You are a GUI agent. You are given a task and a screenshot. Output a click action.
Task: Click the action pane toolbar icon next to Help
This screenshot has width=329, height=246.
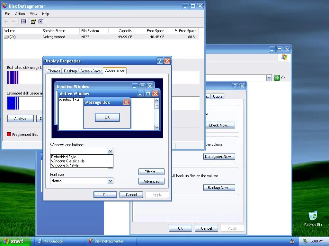pos(41,21)
